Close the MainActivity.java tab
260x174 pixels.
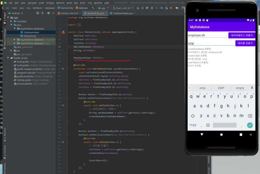tap(106, 13)
